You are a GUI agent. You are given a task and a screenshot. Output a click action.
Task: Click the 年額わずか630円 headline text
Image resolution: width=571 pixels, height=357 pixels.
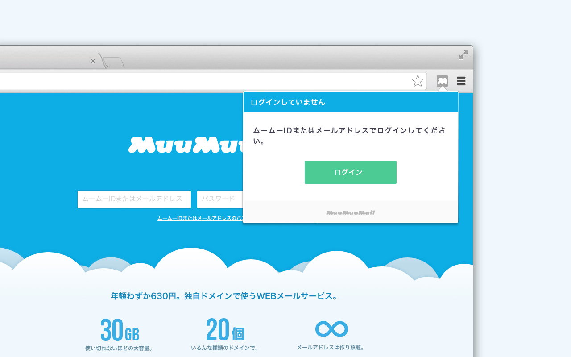pos(224,296)
